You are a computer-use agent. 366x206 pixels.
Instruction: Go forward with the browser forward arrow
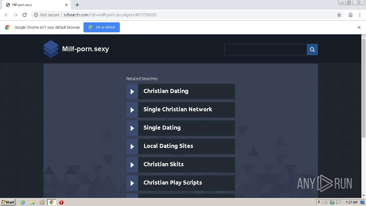[15, 15]
